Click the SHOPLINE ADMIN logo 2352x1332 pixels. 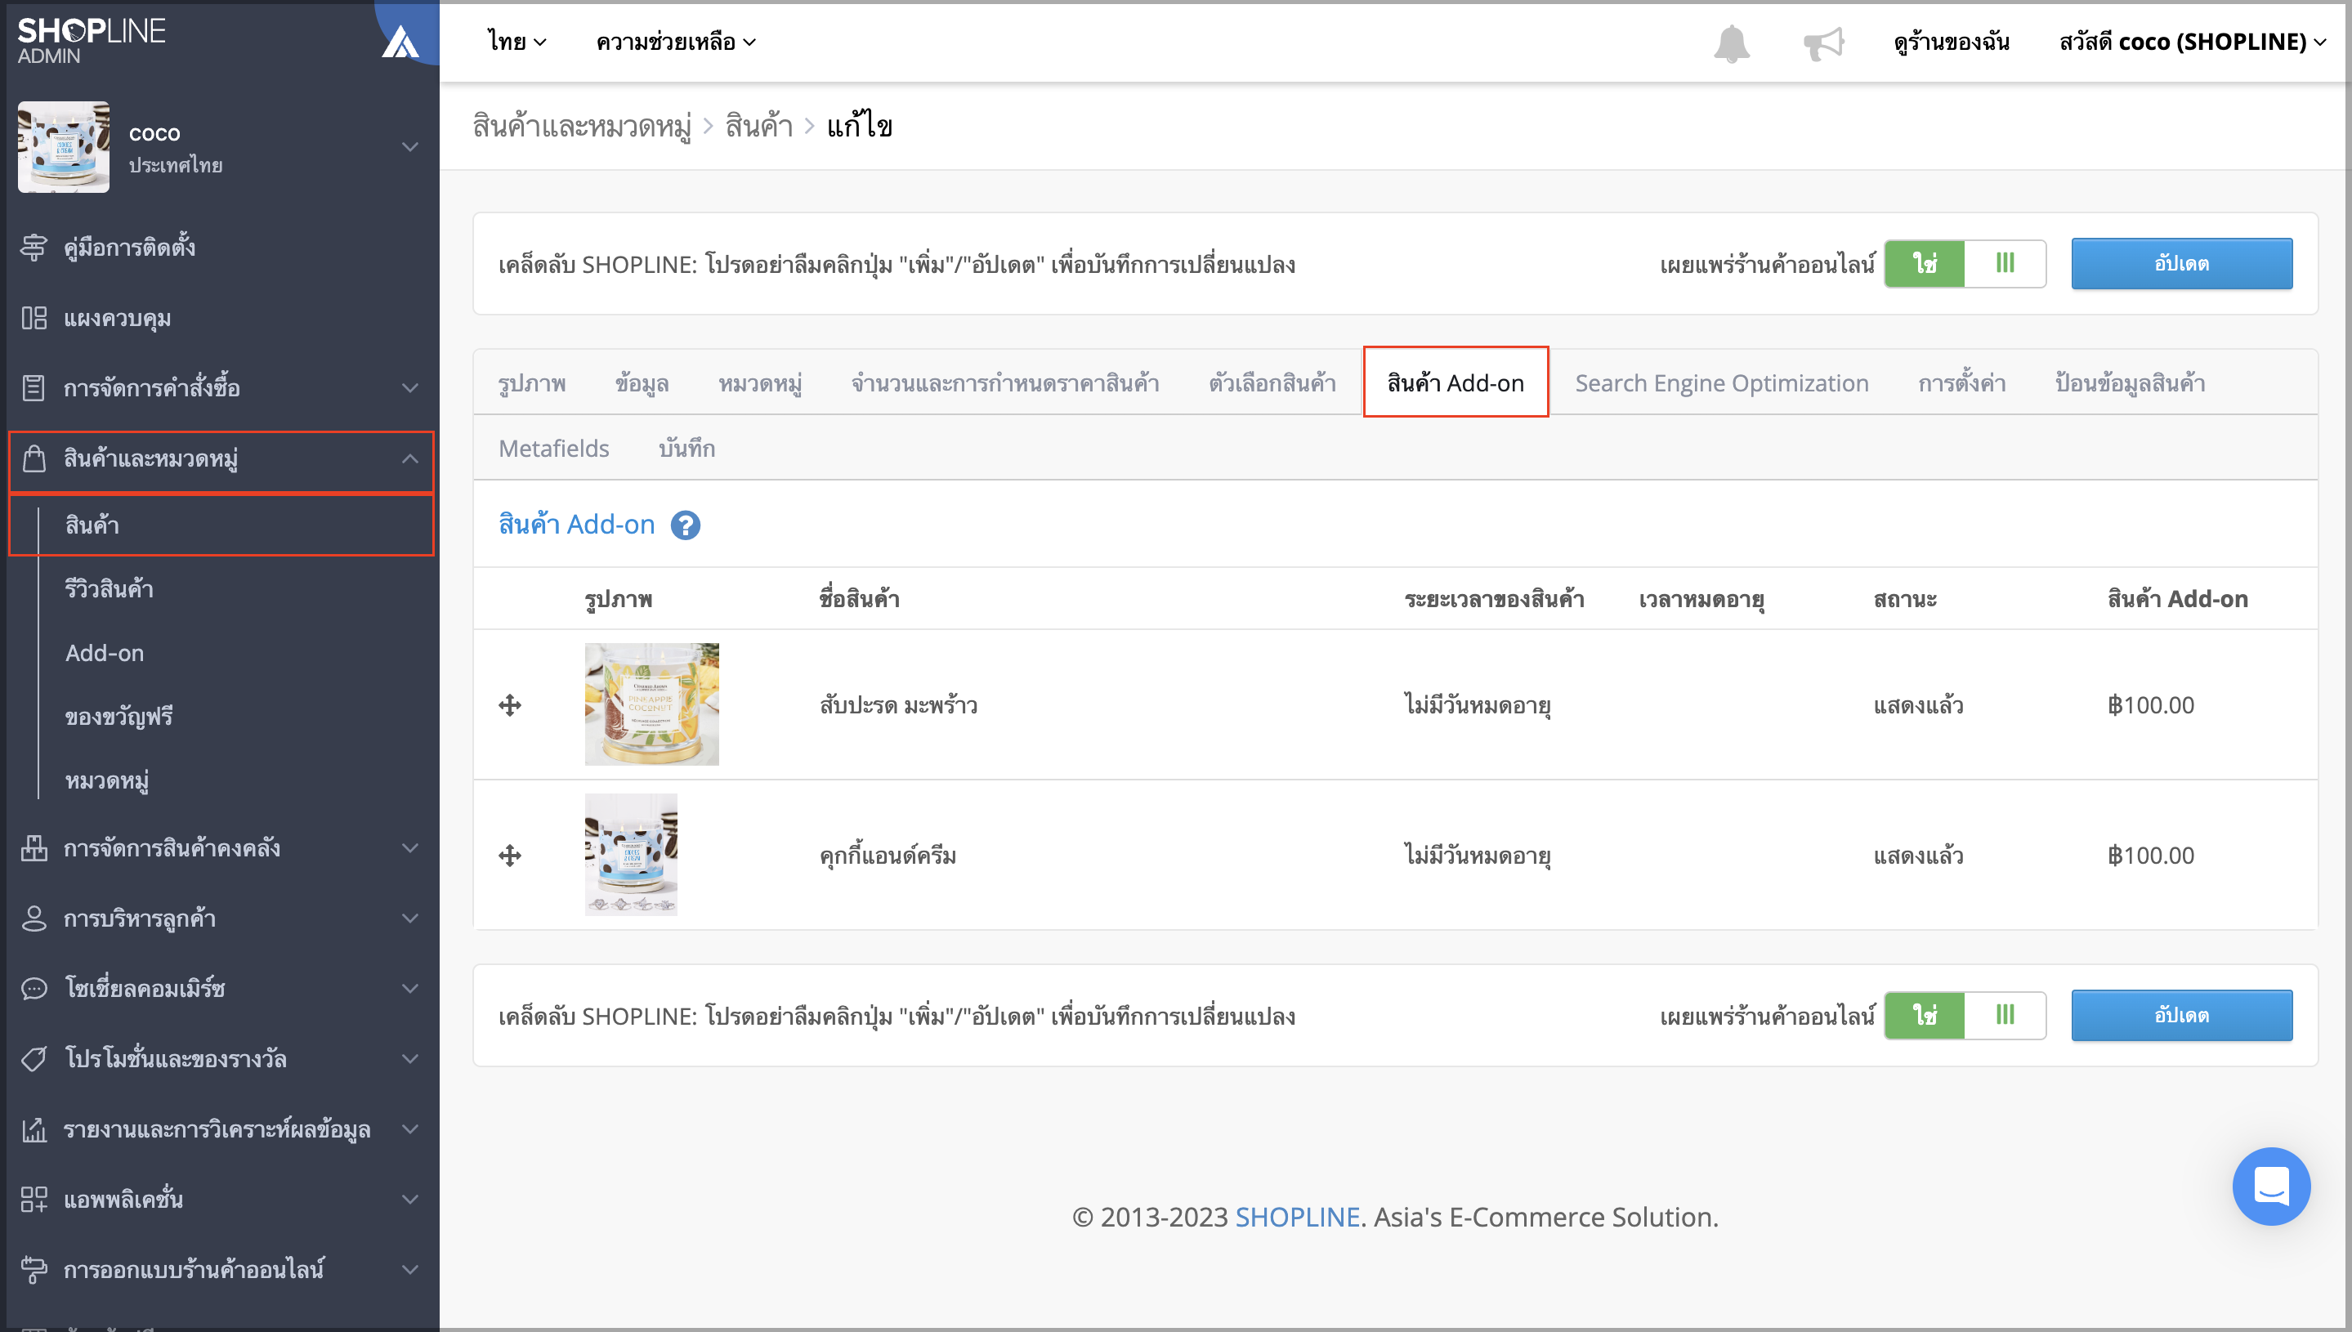coord(92,40)
